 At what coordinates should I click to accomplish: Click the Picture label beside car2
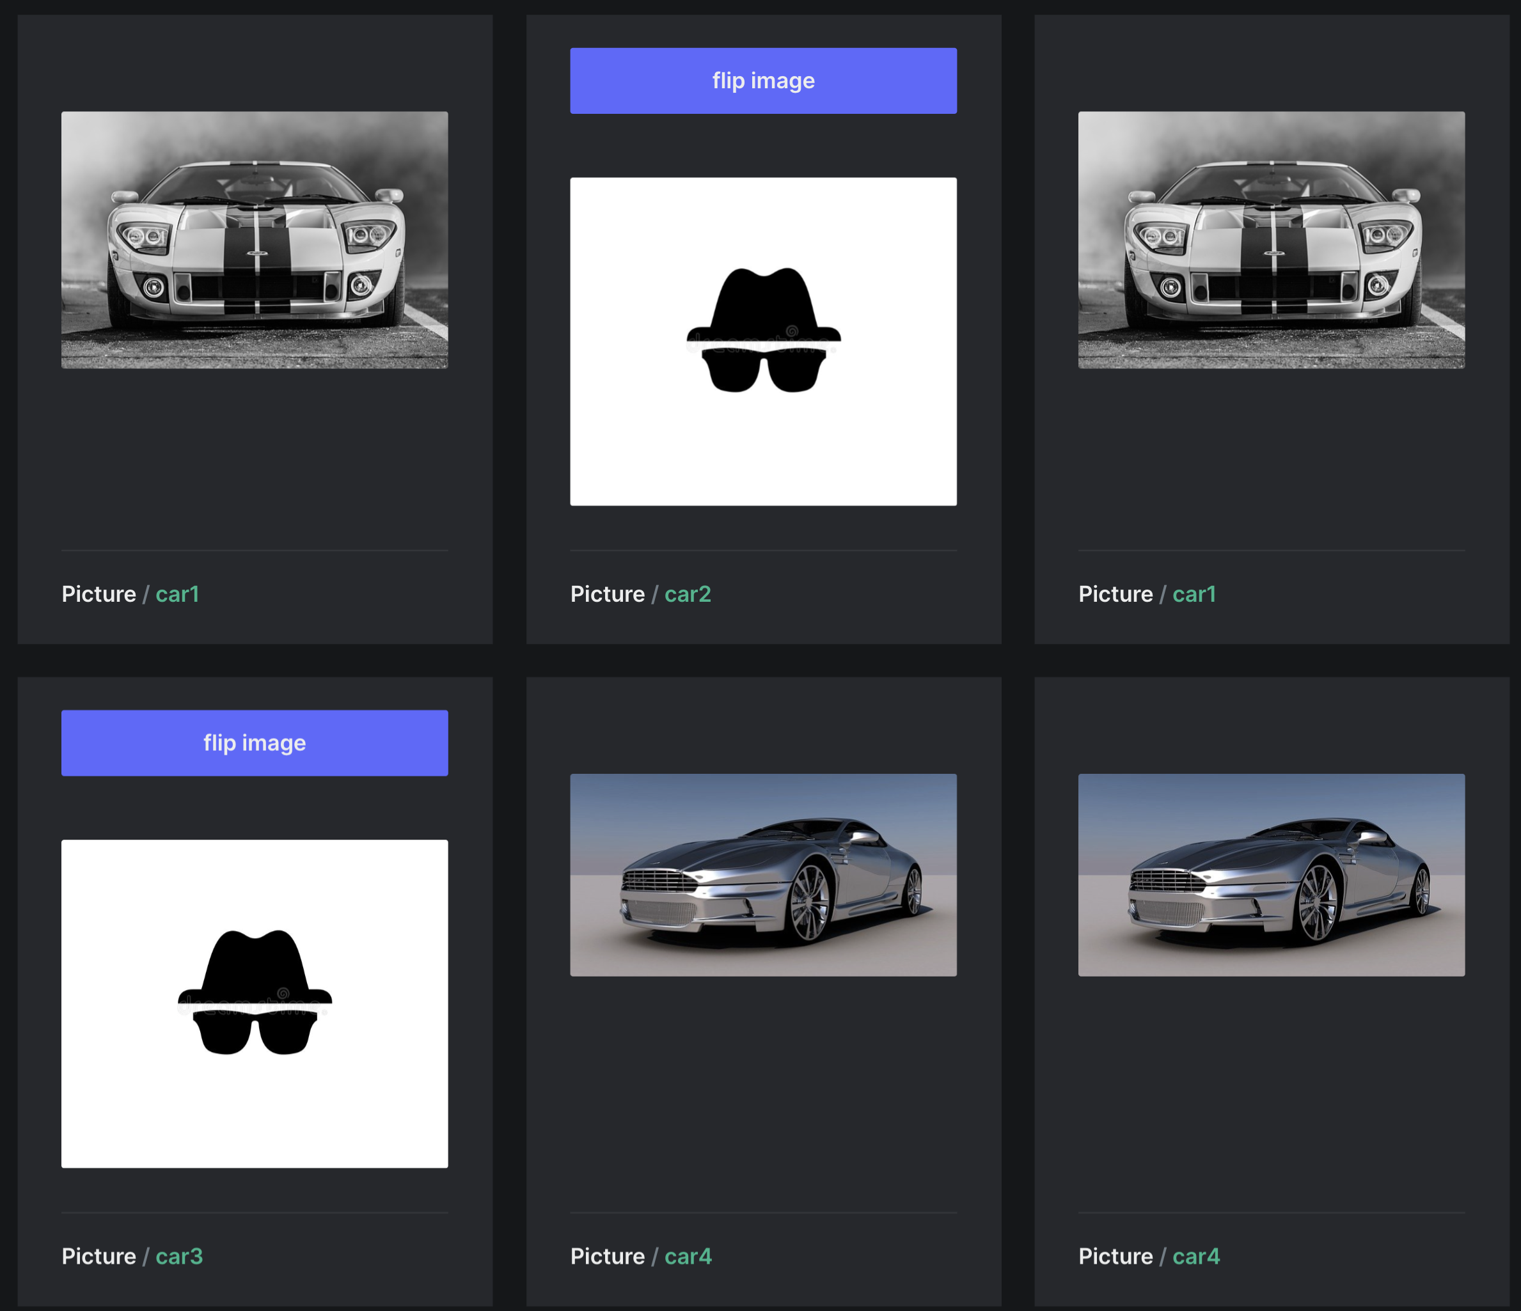click(607, 594)
